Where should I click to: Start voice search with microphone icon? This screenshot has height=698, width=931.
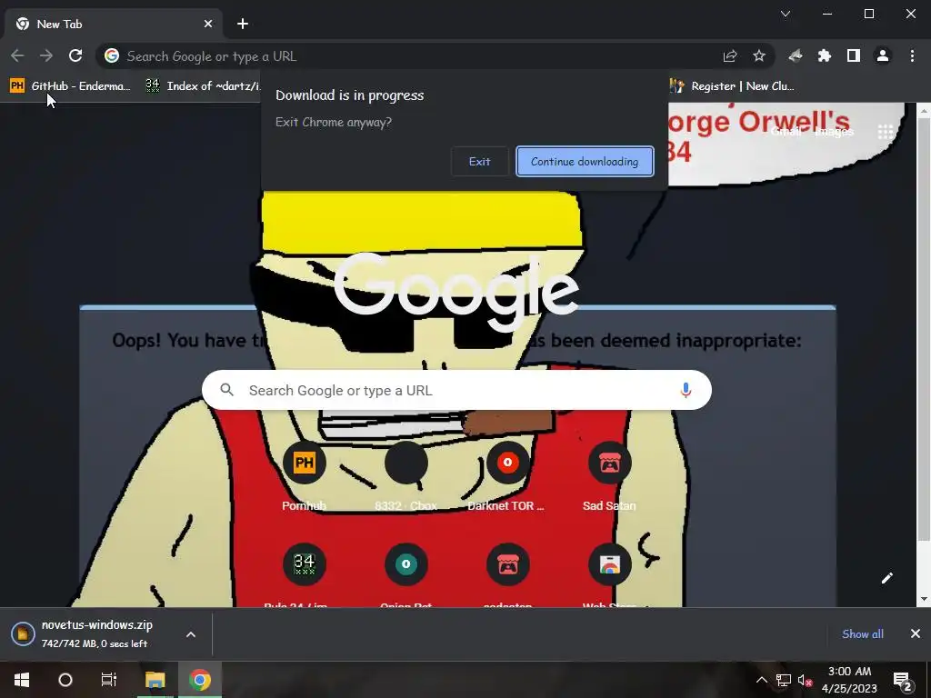click(686, 390)
